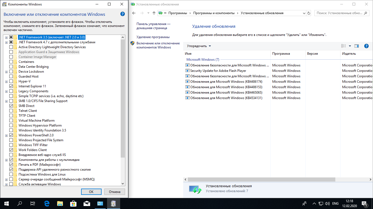Collapse the Microsoft Windows (7) group header
Image resolution: width=373 pixels, height=209 pixels.
pyautogui.click(x=203, y=59)
